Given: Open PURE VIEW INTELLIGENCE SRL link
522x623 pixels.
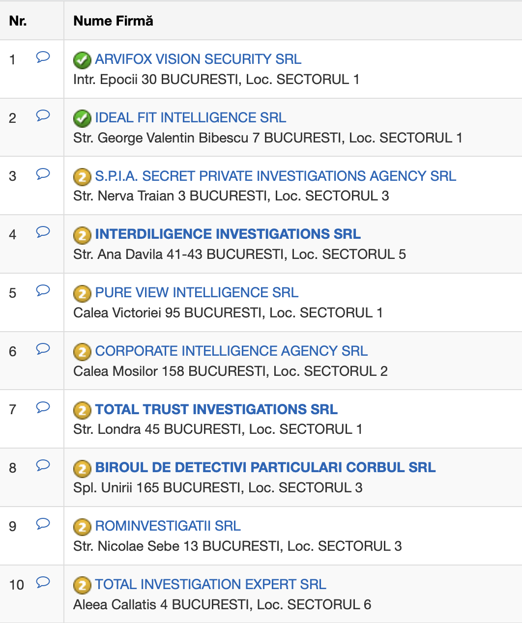Looking at the screenshot, I should pos(197,292).
